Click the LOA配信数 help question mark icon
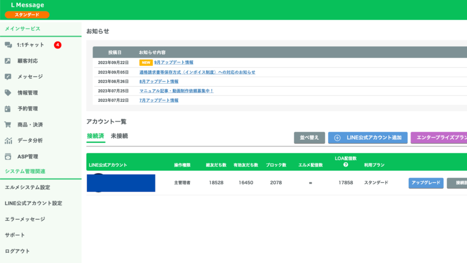 [x=346, y=165]
